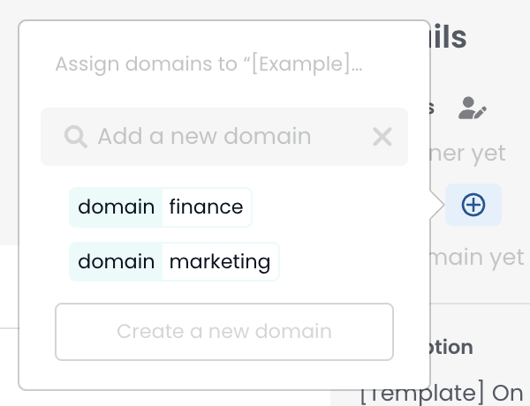Viewport: 530px width, 406px height.
Task: Click the "main yet" domain placeholder text
Action: click(x=478, y=257)
